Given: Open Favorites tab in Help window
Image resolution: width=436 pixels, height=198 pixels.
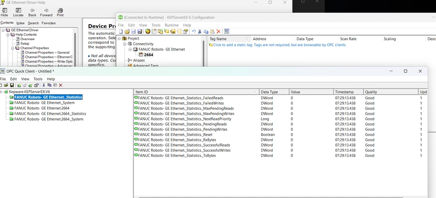Looking at the screenshot, I should [x=48, y=23].
